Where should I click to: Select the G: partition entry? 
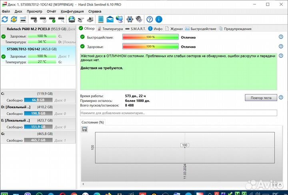pos(38,137)
